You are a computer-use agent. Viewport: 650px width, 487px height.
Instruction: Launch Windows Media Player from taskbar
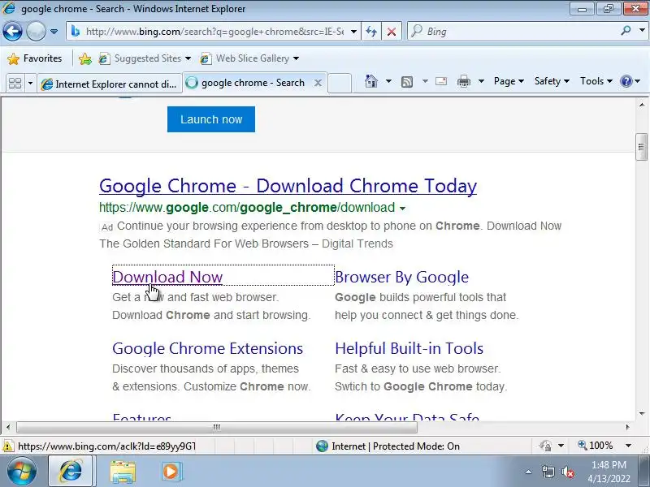point(171,472)
